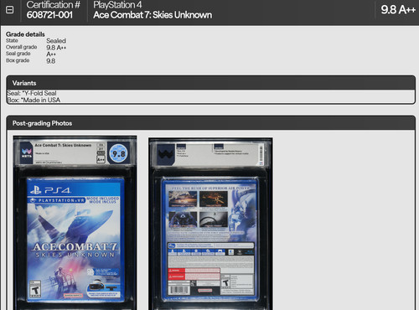Collapse the certification 608721-001 entry
The image size is (419, 310).
(x=9, y=10)
